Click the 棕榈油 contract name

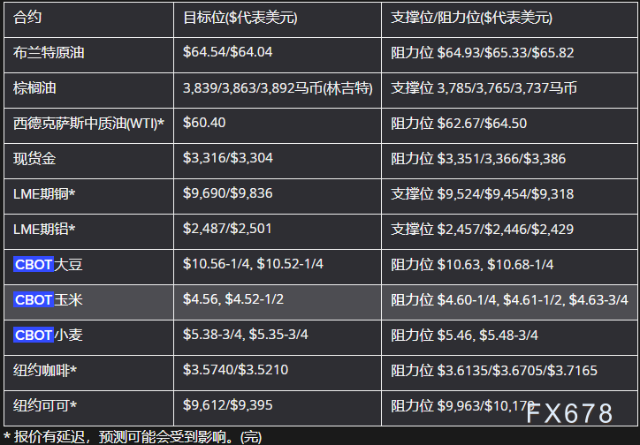tap(35, 88)
